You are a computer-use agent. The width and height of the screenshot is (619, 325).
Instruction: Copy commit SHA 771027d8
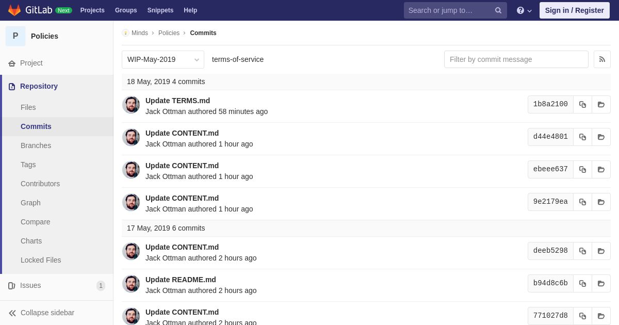click(x=582, y=316)
